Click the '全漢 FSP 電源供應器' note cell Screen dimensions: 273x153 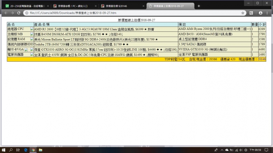point(215,55)
